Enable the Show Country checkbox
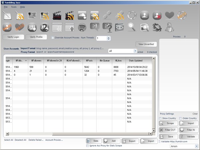Screen dimensions: 200x150 click(160, 118)
